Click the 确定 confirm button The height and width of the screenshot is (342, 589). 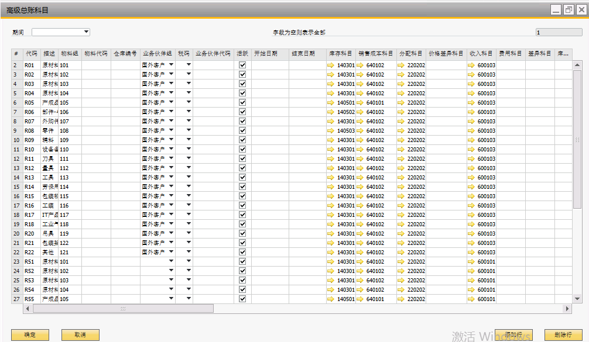click(x=30, y=335)
